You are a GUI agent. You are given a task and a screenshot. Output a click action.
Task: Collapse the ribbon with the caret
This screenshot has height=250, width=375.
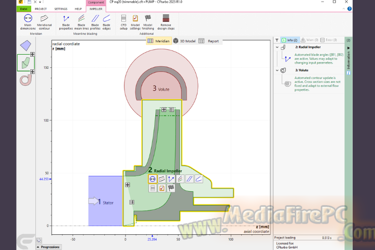point(344,9)
